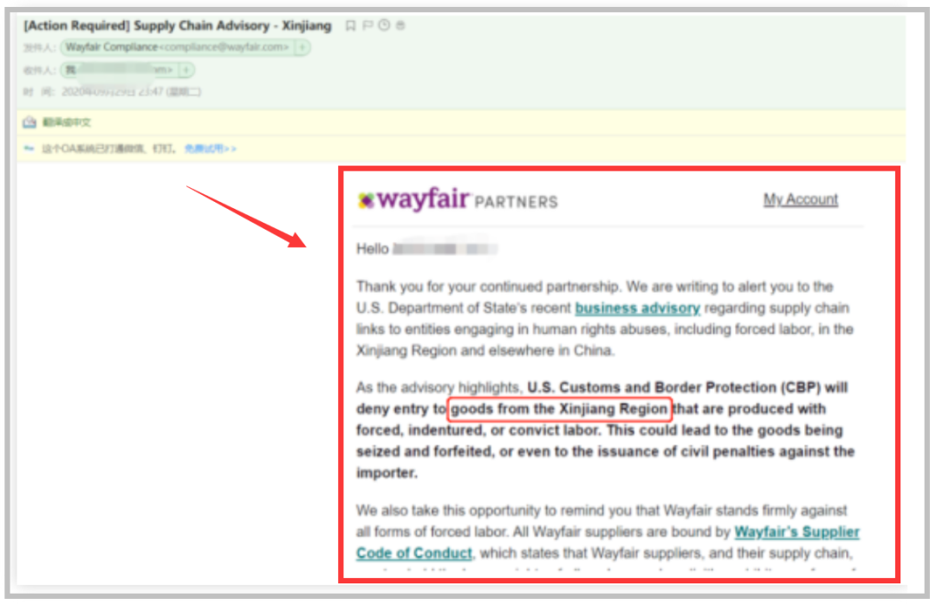Open the business advisory link
Viewport: 936px width, 605px height.
coord(637,309)
